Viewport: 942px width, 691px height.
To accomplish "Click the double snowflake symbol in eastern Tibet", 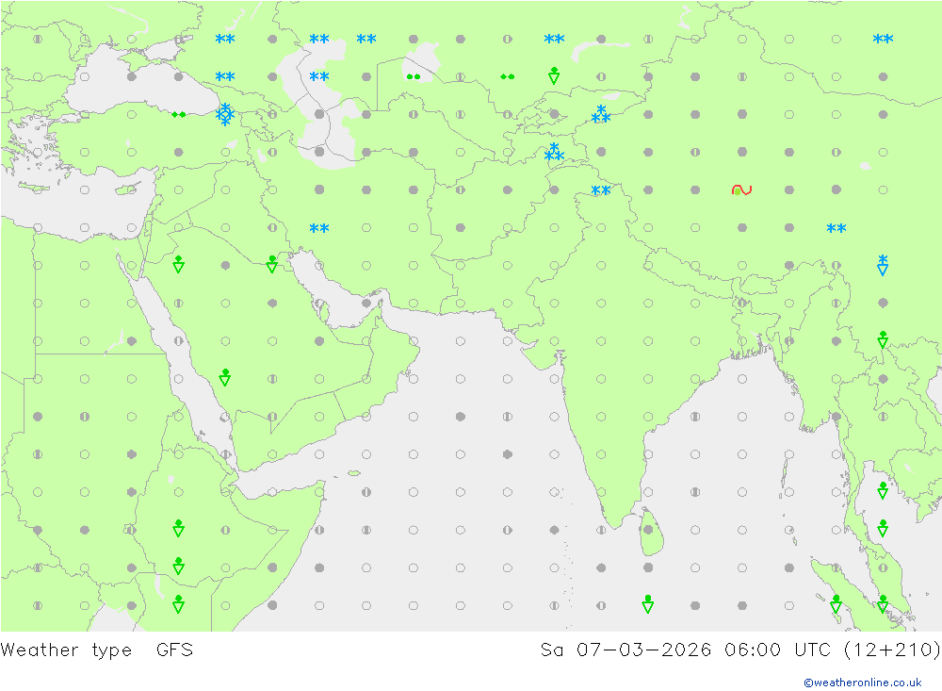I will click(836, 228).
